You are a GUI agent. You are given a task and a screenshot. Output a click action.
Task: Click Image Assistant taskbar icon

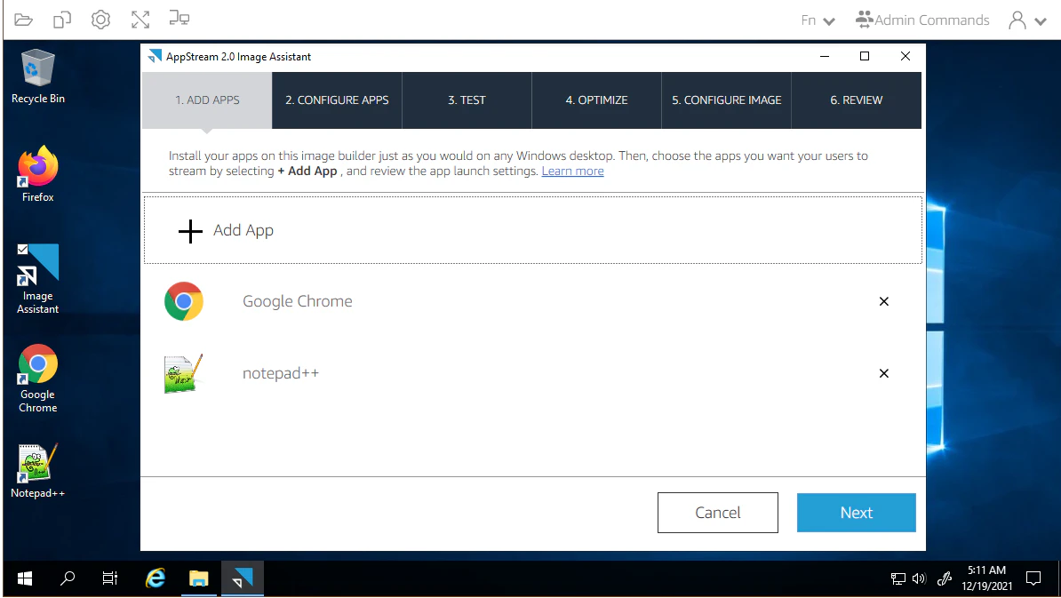pos(243,578)
